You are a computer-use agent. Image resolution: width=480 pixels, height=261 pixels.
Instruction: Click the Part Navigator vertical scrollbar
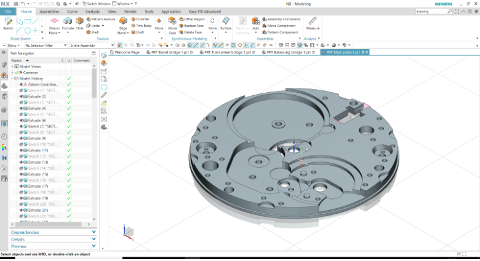tap(94, 82)
